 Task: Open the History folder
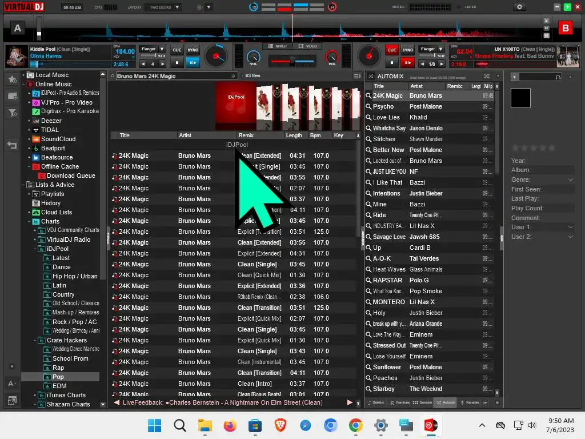coord(50,203)
